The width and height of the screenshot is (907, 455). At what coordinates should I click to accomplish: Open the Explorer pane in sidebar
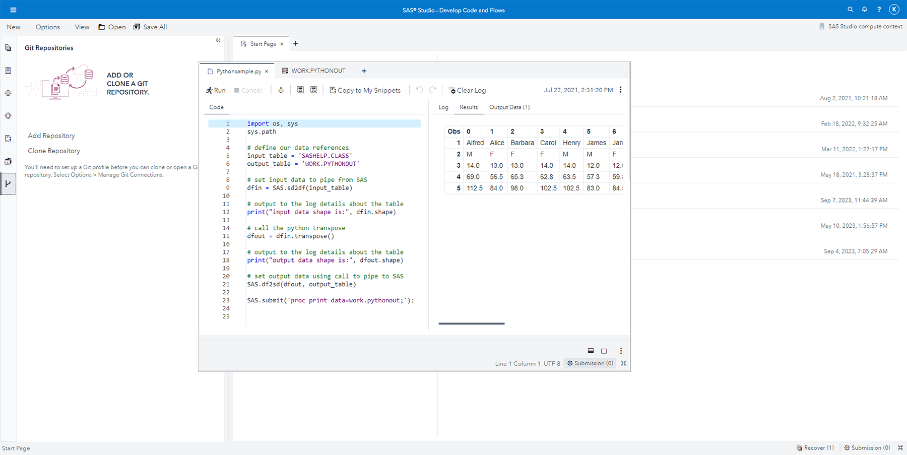pyautogui.click(x=8, y=71)
